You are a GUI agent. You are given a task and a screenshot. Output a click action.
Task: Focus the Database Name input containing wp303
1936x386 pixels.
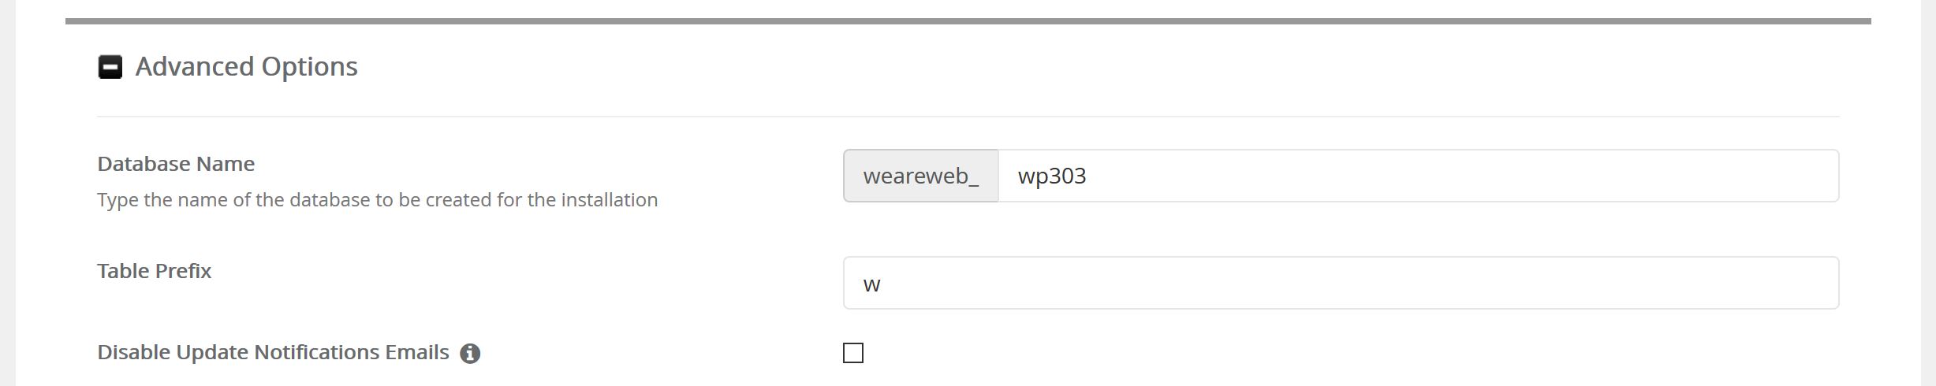[1419, 176]
